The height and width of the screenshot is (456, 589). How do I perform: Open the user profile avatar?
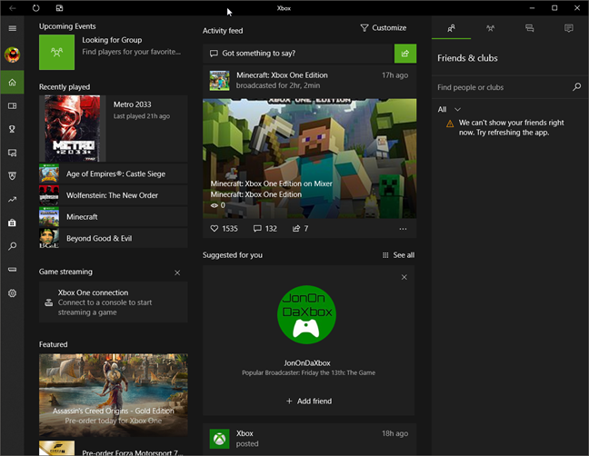13,55
